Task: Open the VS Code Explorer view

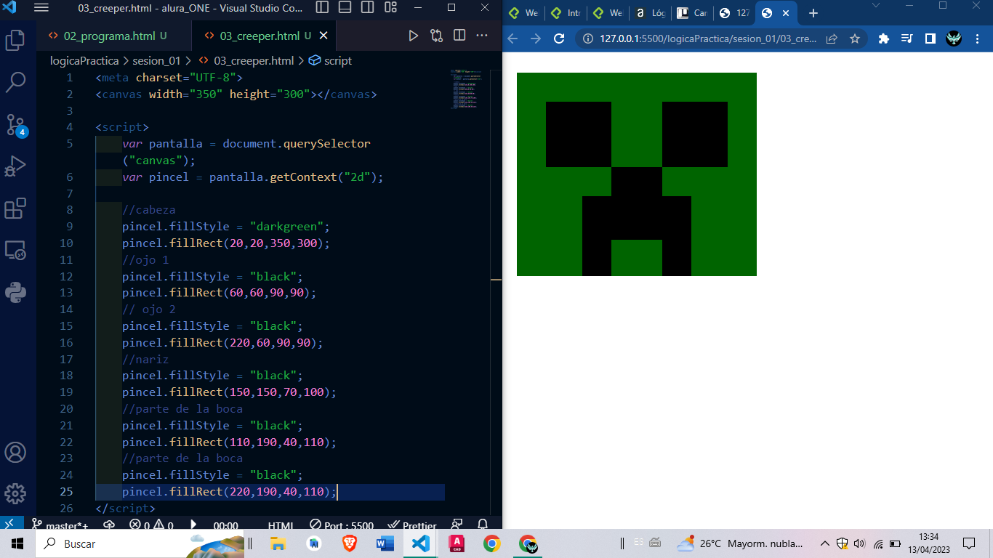Action: [15, 39]
